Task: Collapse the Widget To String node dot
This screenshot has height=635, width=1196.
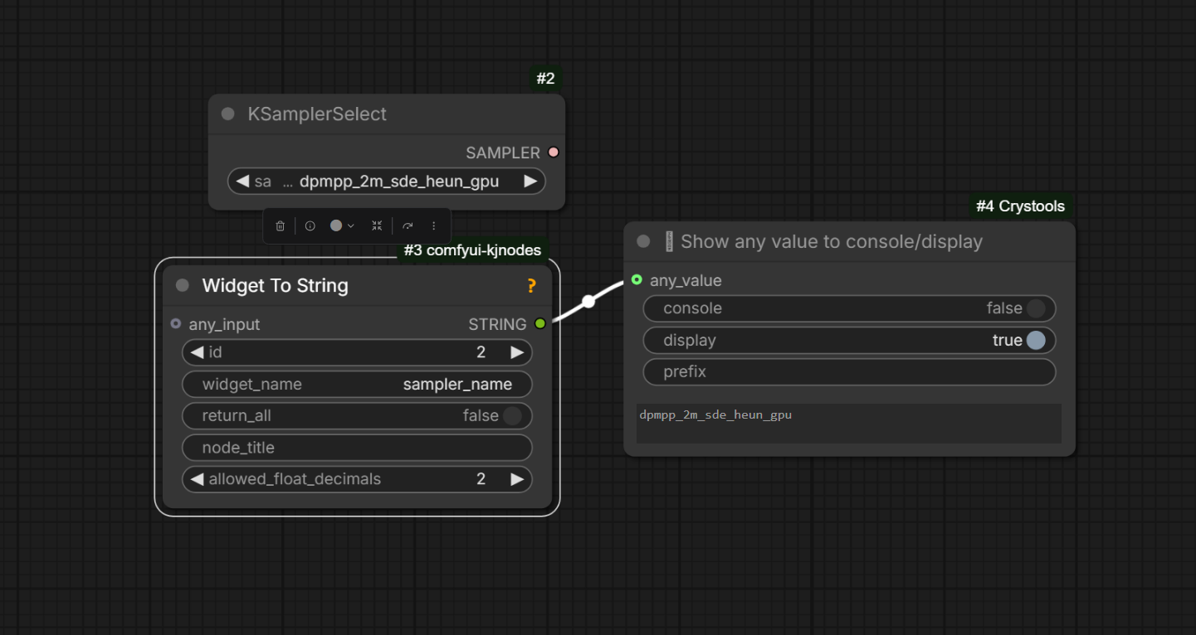Action: 183,286
